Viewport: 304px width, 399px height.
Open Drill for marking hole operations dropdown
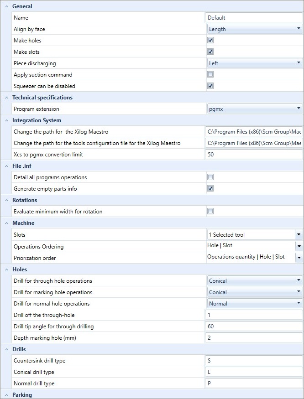tap(255, 292)
